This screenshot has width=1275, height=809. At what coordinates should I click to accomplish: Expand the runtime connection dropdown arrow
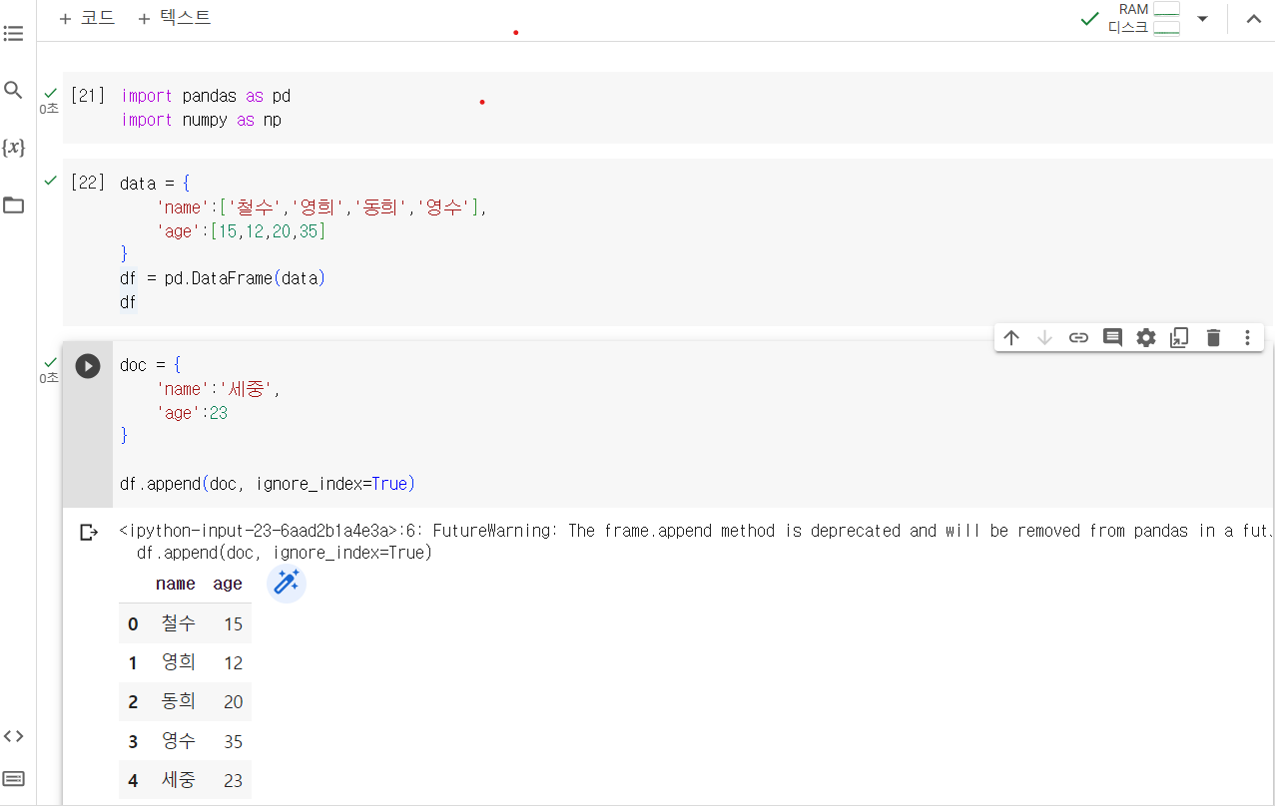[x=1202, y=18]
